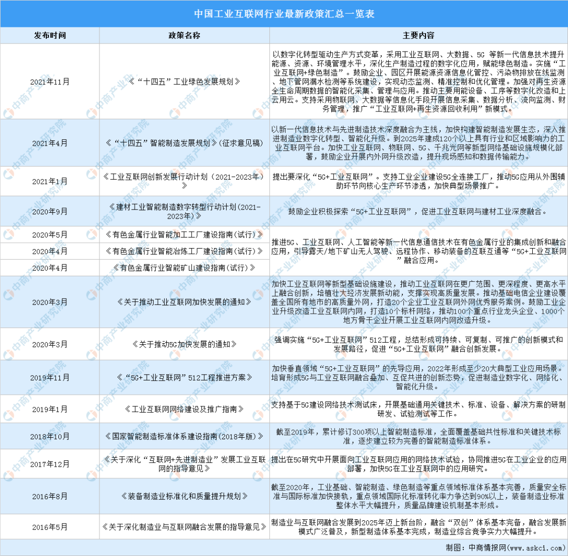Viewport: 568px width, 556px height.
Task: Click the 2021年4月 date cell
Action: coord(49,143)
